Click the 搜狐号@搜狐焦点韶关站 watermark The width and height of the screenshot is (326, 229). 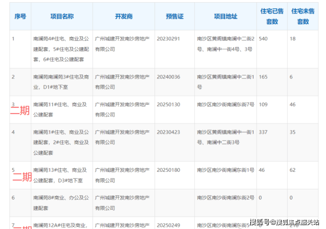click(x=284, y=222)
